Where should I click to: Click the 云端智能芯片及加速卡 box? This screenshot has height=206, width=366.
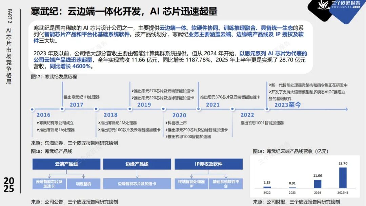pyautogui.click(x=49, y=184)
